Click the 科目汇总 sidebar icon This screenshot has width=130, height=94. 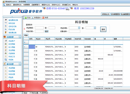6,56
